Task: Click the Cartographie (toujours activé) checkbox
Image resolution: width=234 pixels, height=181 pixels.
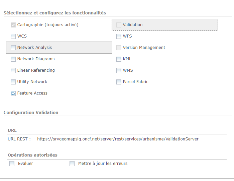Action: pos(13,25)
